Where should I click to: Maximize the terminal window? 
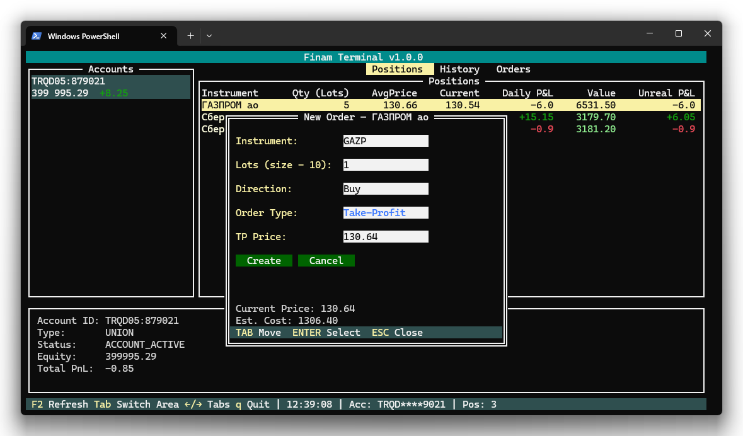(x=679, y=33)
